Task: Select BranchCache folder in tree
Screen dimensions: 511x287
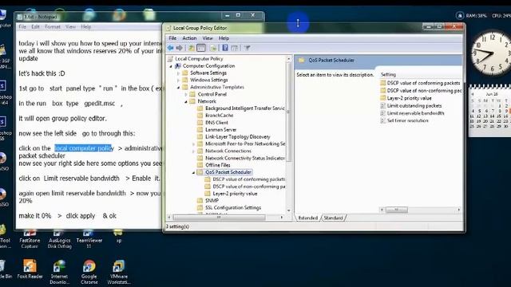Action: pos(216,116)
